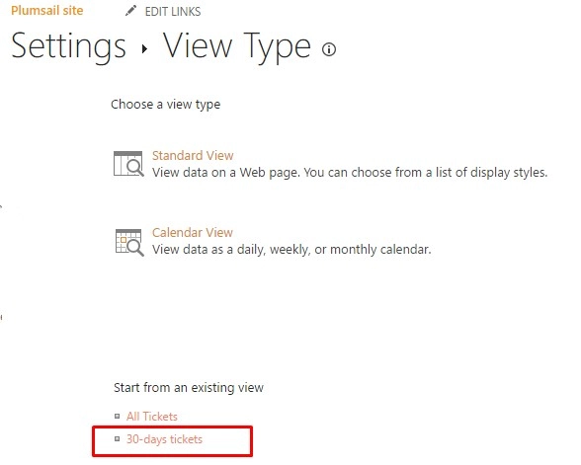Click the Calendar View grid magnifier icon

(x=129, y=243)
